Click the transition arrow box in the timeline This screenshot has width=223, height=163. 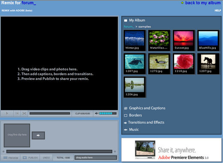[x=38, y=135]
